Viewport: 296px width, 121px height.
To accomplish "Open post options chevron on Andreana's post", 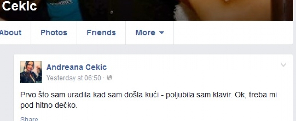I will [283, 65].
